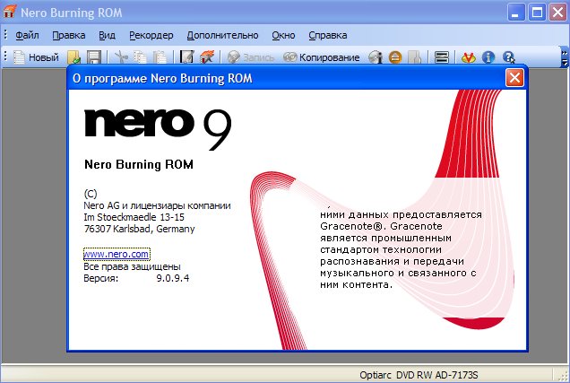Open the Рекордер menu

[x=151, y=35]
